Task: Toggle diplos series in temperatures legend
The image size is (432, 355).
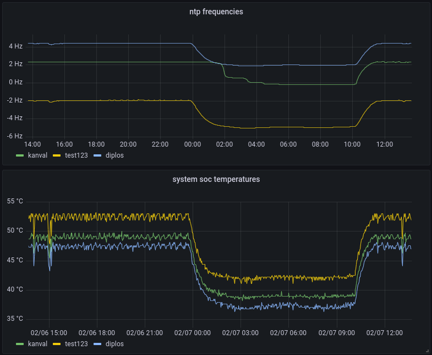Action: [x=114, y=344]
